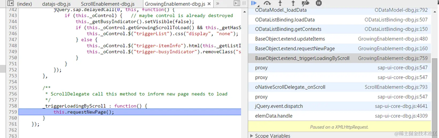This screenshot has width=439, height=138.
Task: Close the GrowingEnablement-dbg.js tab
Action: [209, 4]
